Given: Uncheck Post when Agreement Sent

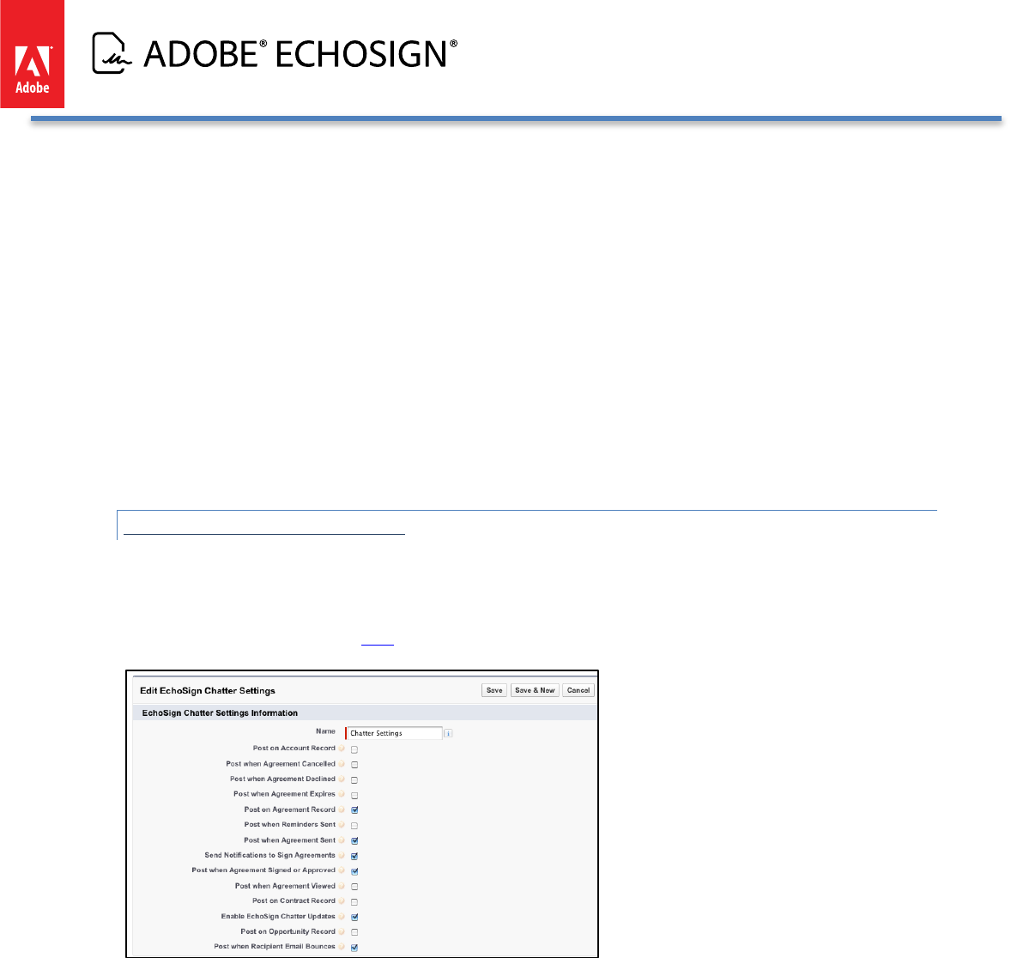Looking at the screenshot, I should pos(354,840).
